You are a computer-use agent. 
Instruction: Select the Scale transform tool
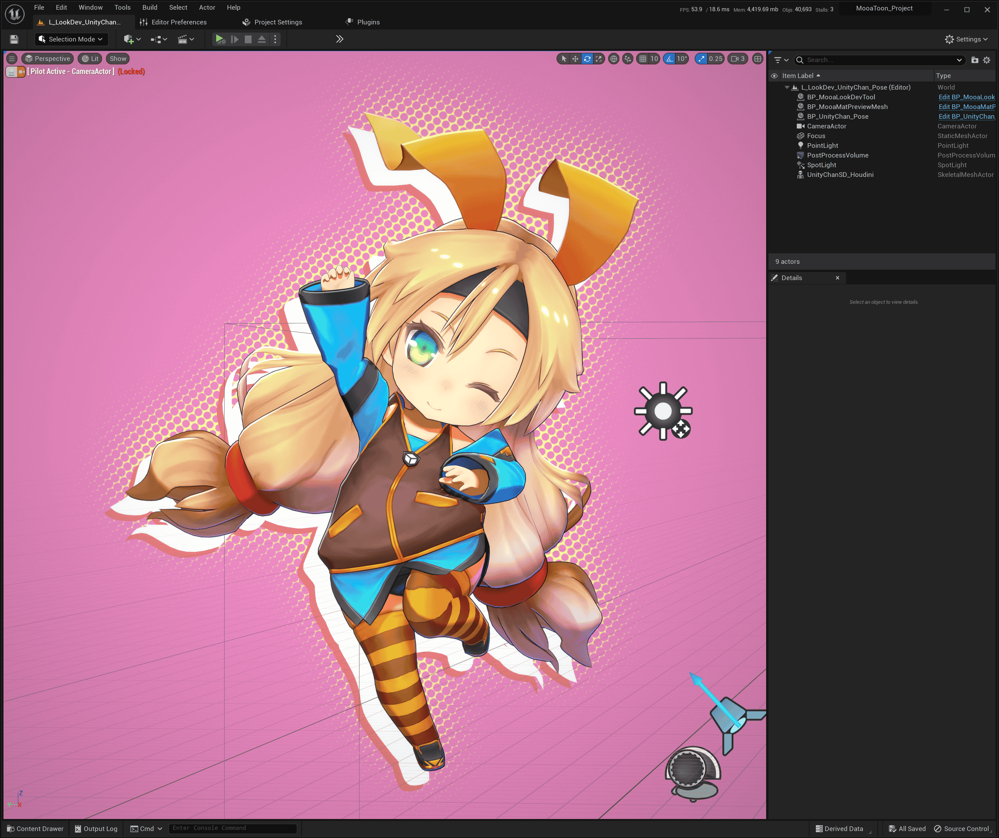click(x=598, y=59)
